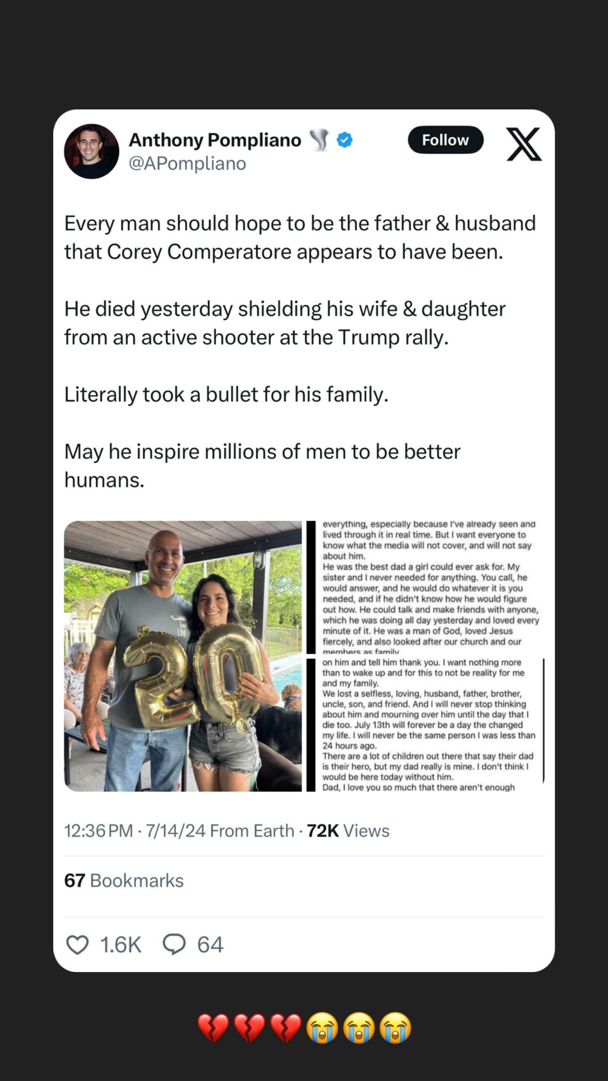The height and width of the screenshot is (1081, 608).
Task: Open the bottom text screenshot image
Action: point(425,725)
